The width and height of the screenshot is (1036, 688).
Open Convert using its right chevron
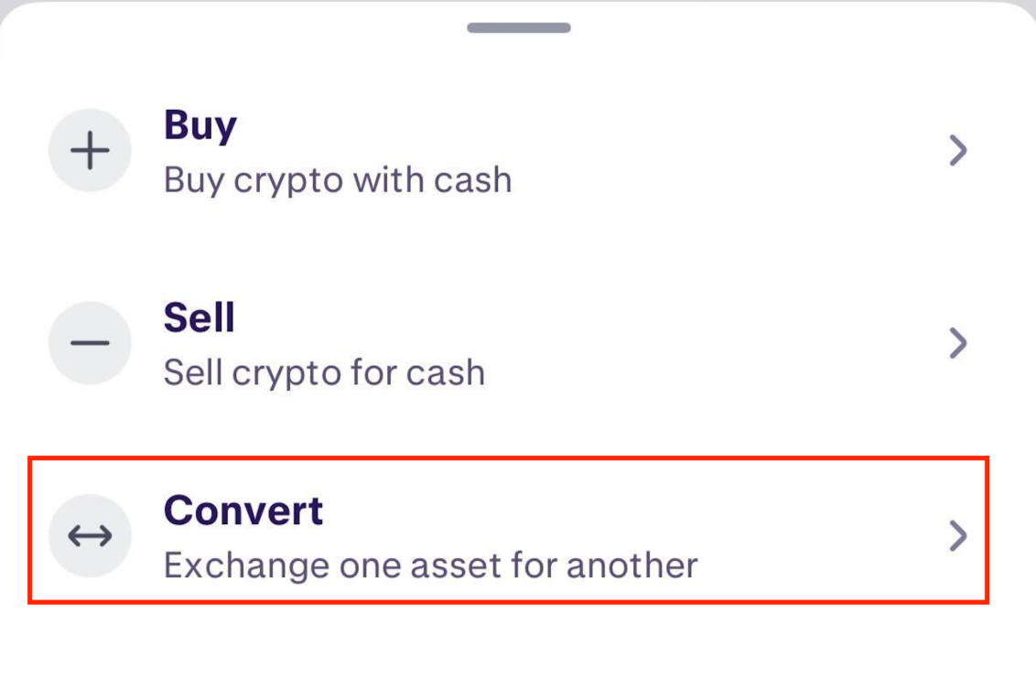(957, 537)
